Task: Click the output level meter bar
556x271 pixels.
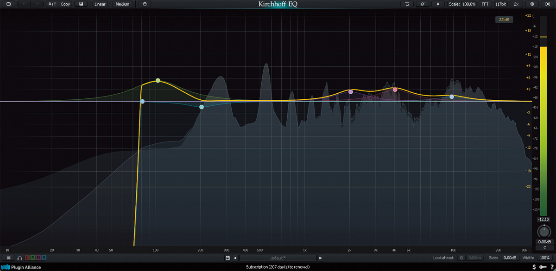Action: (543, 116)
